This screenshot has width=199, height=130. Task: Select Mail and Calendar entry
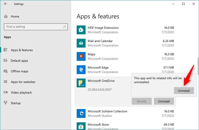coord(125,43)
